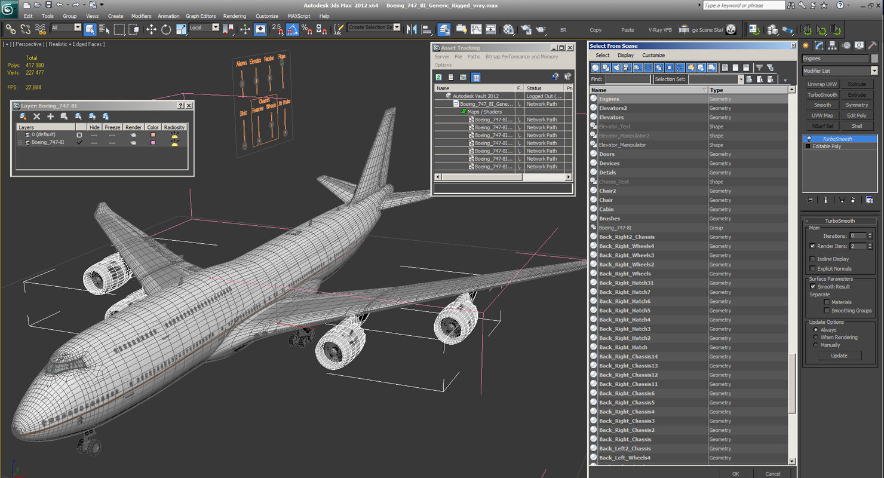Open the Utilities hammer panel

[873, 45]
